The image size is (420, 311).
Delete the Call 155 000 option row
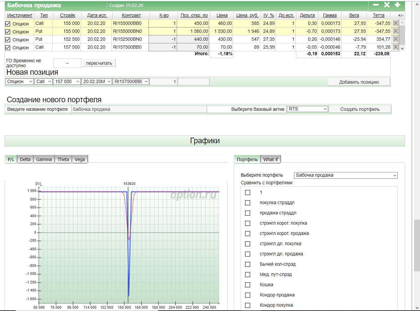pyautogui.click(x=395, y=23)
